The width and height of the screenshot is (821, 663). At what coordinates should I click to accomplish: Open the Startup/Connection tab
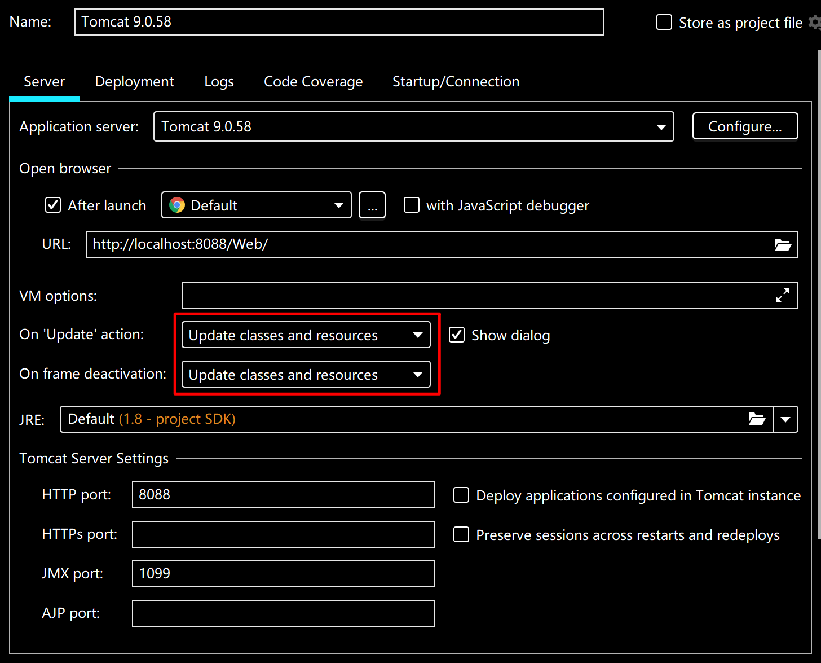456,82
